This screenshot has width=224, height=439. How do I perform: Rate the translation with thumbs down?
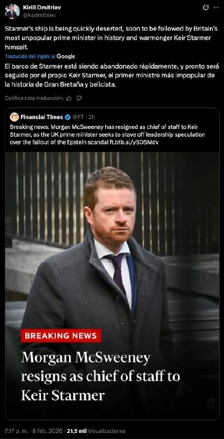click(x=79, y=98)
